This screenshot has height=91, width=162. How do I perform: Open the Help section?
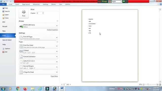(x=4, y=44)
